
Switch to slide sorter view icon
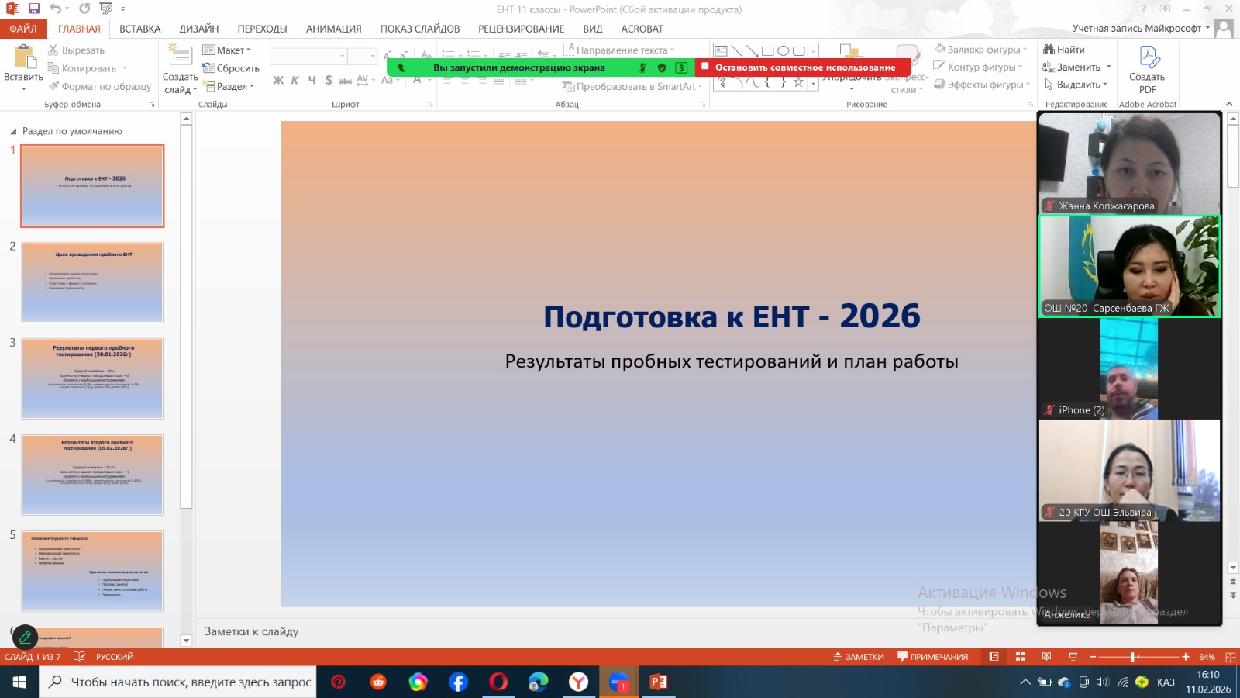coord(1021,657)
